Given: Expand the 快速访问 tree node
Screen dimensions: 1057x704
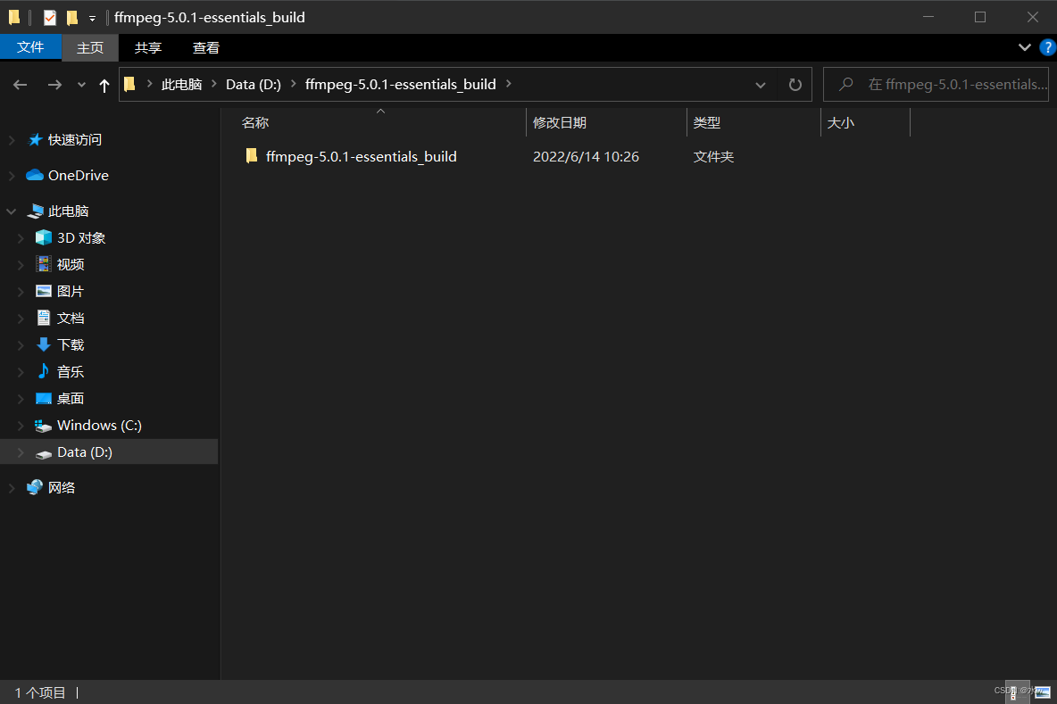Looking at the screenshot, I should 12,140.
